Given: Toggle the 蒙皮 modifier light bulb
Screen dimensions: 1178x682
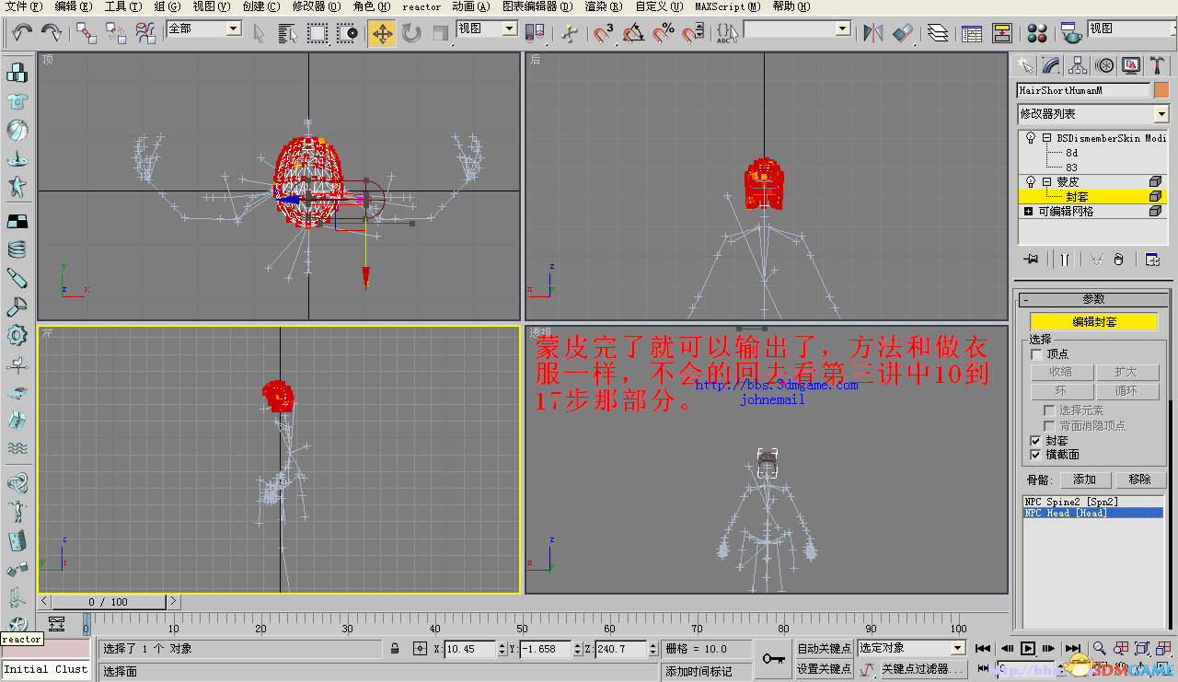Looking at the screenshot, I should (1031, 182).
